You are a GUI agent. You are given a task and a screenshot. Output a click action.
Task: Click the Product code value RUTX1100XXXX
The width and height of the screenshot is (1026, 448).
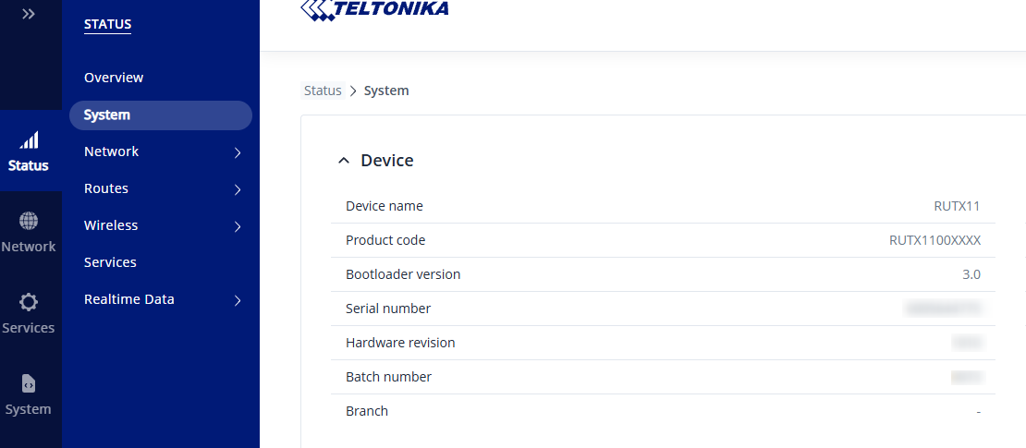pos(934,240)
